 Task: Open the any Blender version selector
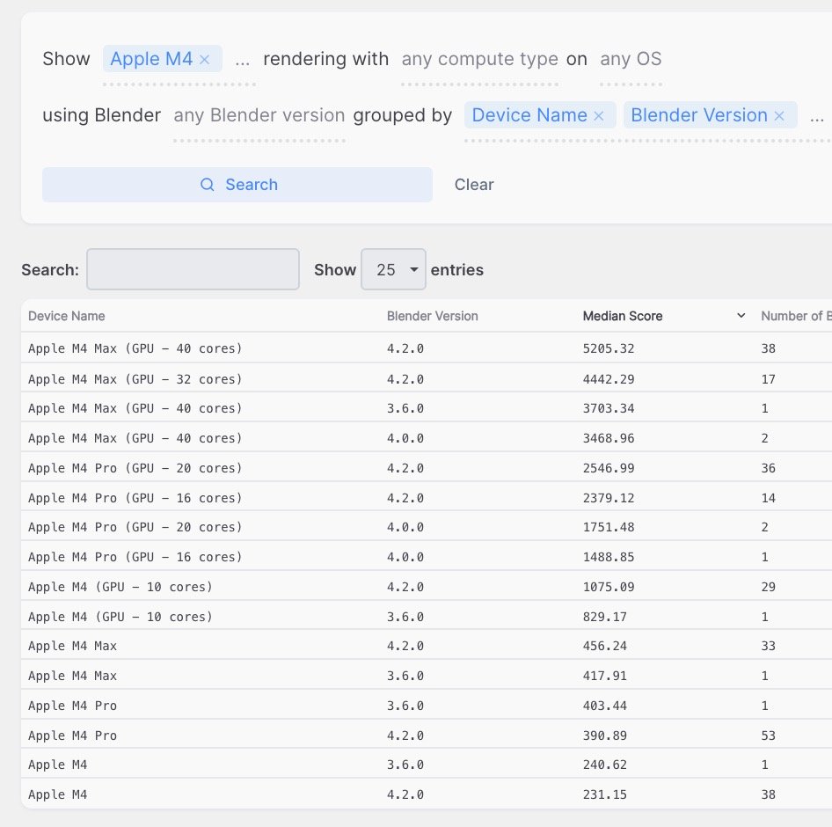[259, 115]
